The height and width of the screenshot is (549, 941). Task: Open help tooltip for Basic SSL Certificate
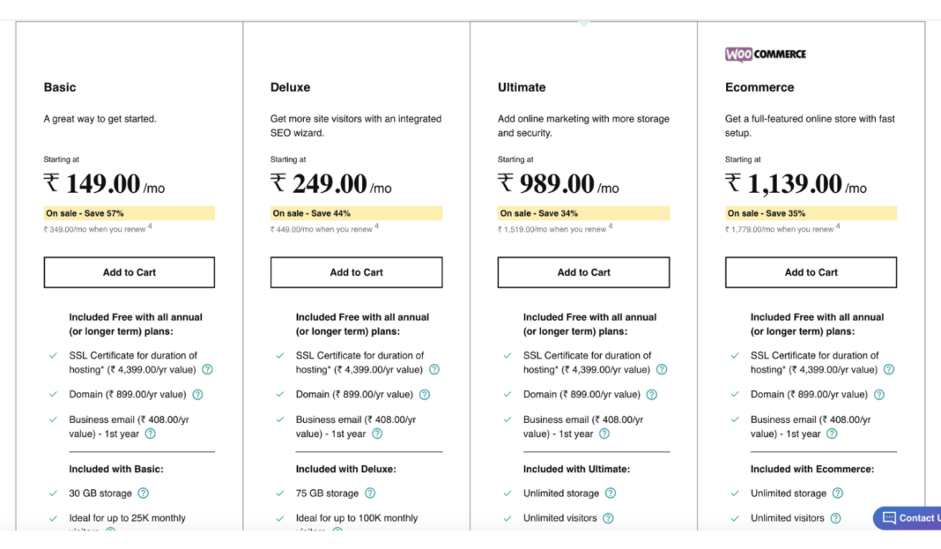pos(206,369)
